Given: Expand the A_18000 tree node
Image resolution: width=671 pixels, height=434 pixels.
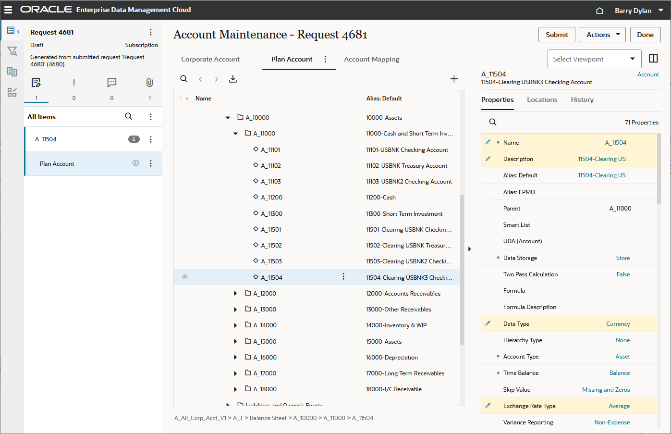Looking at the screenshot, I should pos(235,389).
